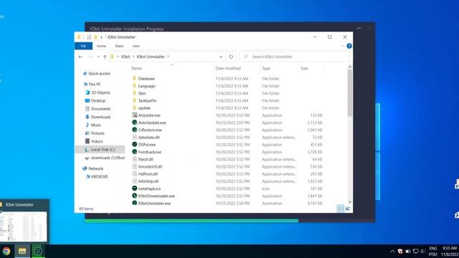Click the scrollbar down arrow
Image resolution: width=459 pixels, height=258 pixels.
pos(350,202)
